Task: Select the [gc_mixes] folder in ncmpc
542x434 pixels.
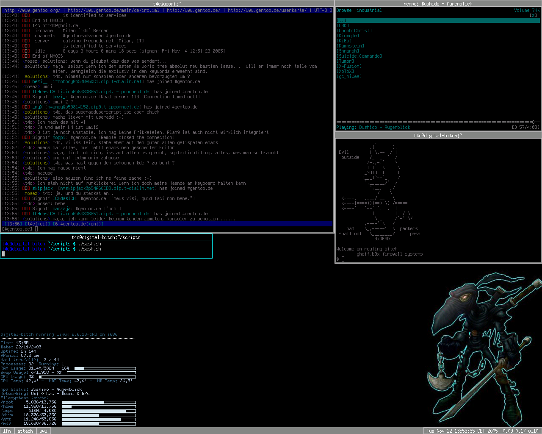Action: click(349, 76)
